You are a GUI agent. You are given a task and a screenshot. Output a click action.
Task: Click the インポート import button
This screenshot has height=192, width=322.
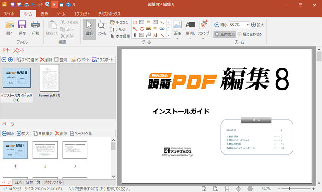80,60
